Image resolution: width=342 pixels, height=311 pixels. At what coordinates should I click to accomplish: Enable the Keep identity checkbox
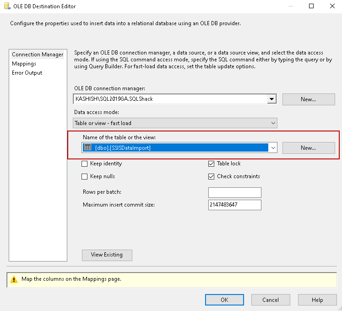(x=84, y=164)
